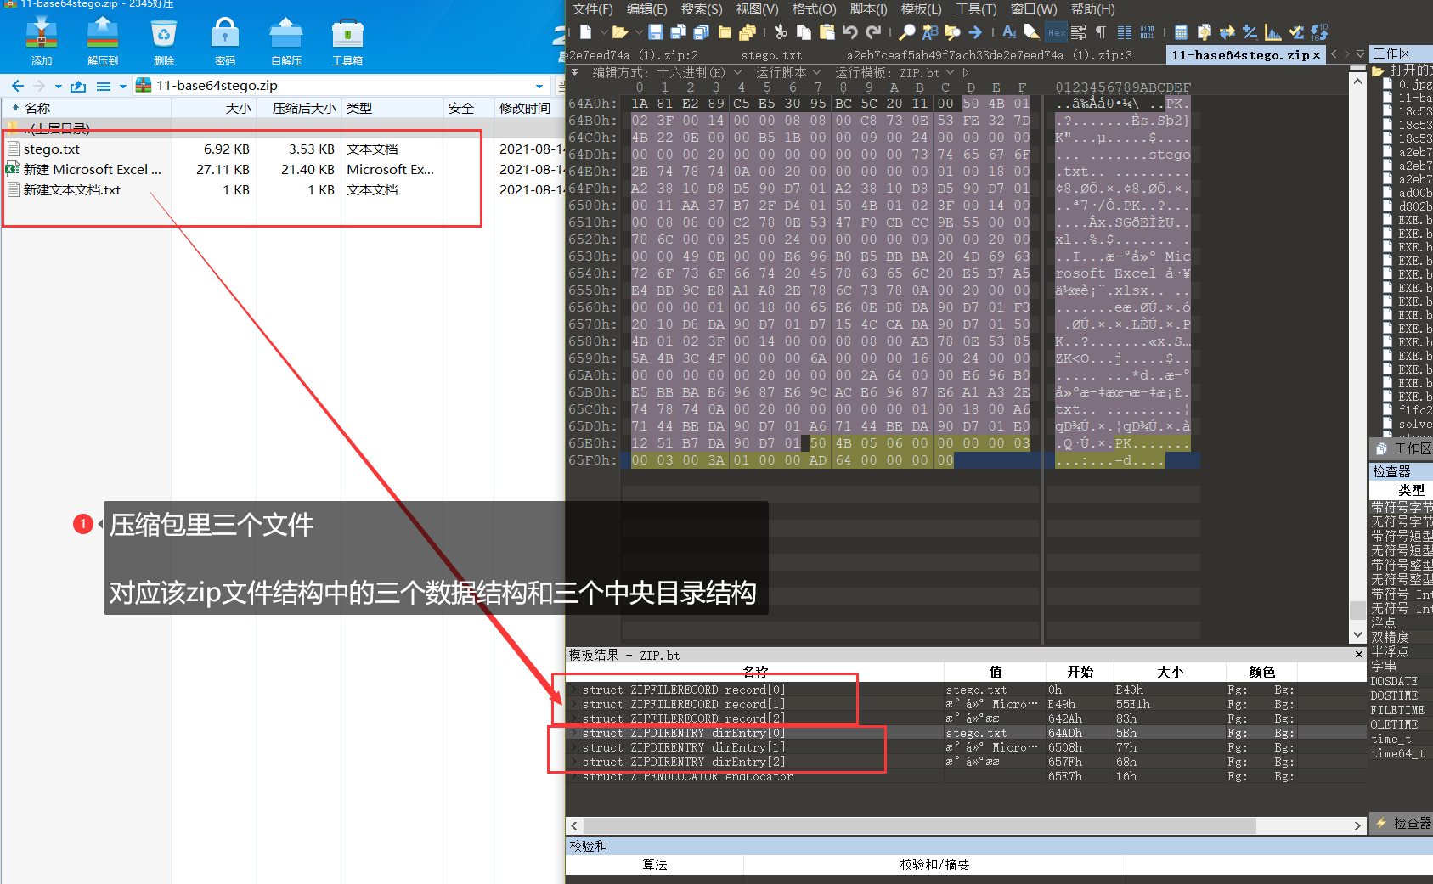The width and height of the screenshot is (1433, 884).
Task: Click the Copy icon in editor toolbar
Action: pos(804,32)
